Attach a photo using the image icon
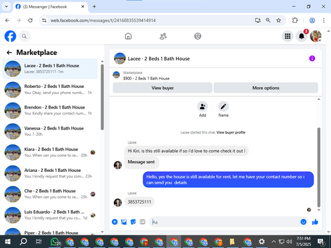The height and width of the screenshot is (248, 331). tap(124, 222)
